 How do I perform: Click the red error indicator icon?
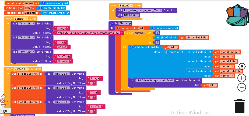point(2,101)
